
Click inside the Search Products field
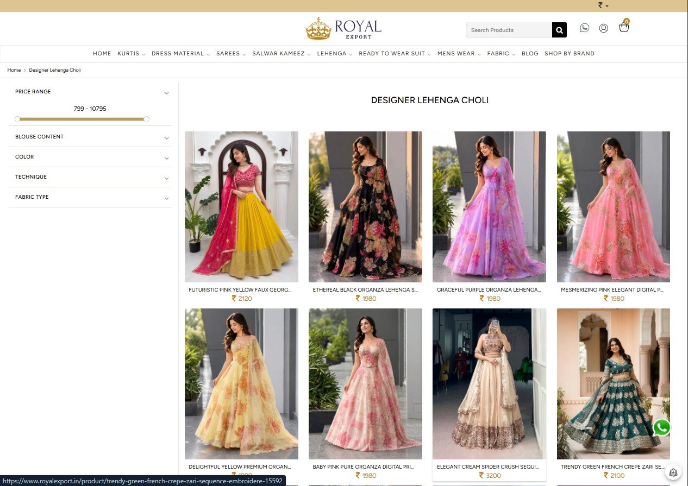[x=509, y=30]
